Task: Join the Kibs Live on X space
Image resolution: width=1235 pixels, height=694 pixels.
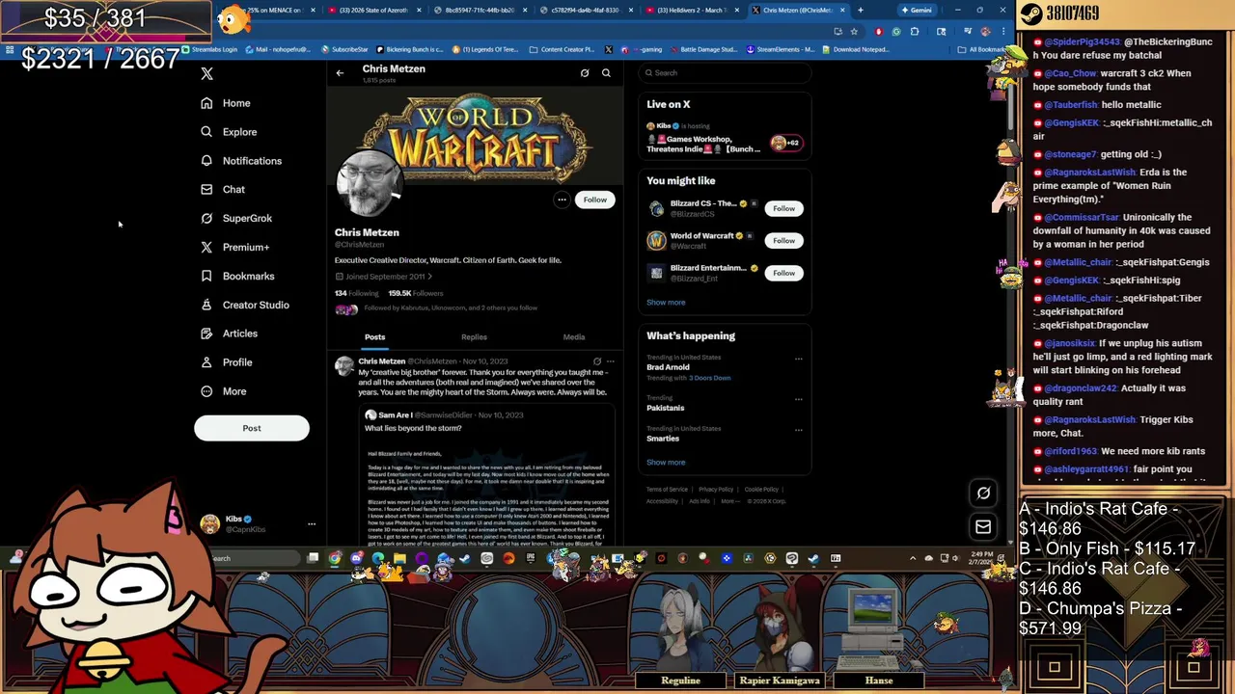Action: pos(725,138)
